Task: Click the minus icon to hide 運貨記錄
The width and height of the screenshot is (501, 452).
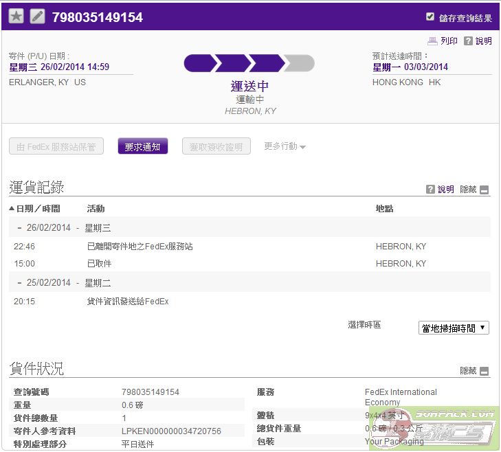Action: tap(485, 190)
